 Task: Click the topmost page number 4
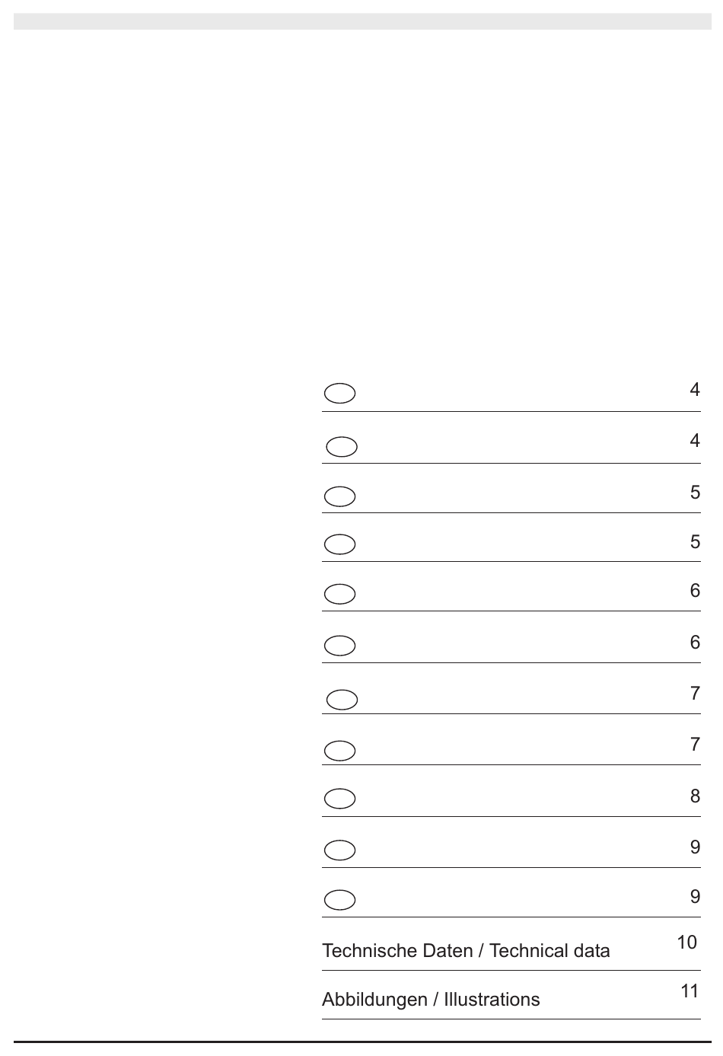(x=695, y=390)
